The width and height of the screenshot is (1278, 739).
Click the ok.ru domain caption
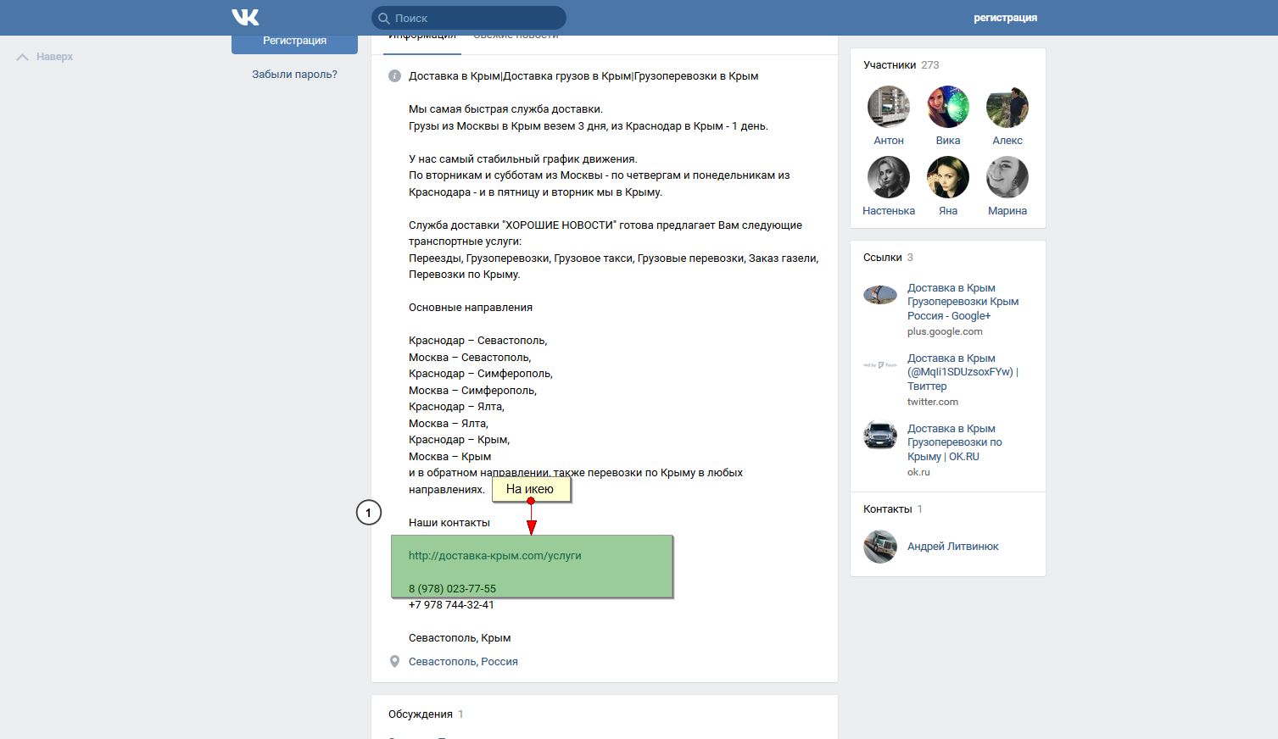pos(918,473)
